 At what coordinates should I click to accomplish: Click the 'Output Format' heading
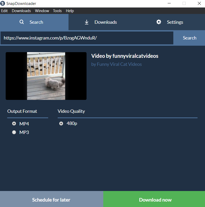click(22, 111)
